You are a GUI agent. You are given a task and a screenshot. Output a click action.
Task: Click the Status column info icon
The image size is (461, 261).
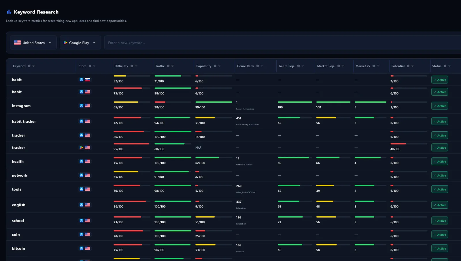[445, 66]
